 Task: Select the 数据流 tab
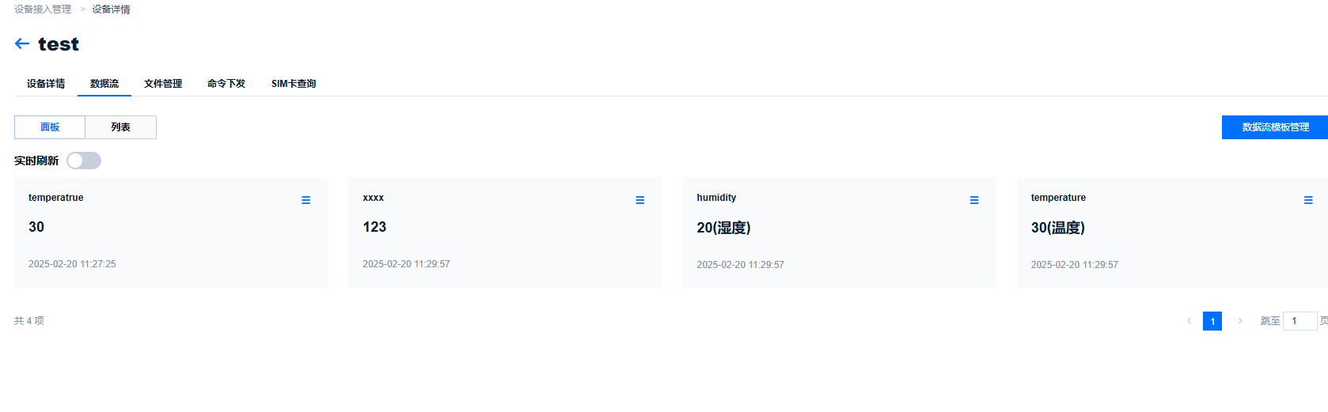(104, 84)
